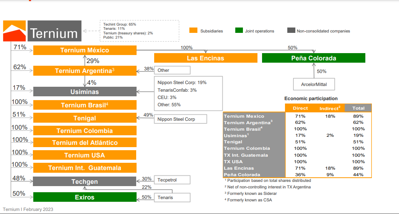Screen dimensions: 399x214
Task: Select the Tenigal row in participation table
Action: pos(254,142)
